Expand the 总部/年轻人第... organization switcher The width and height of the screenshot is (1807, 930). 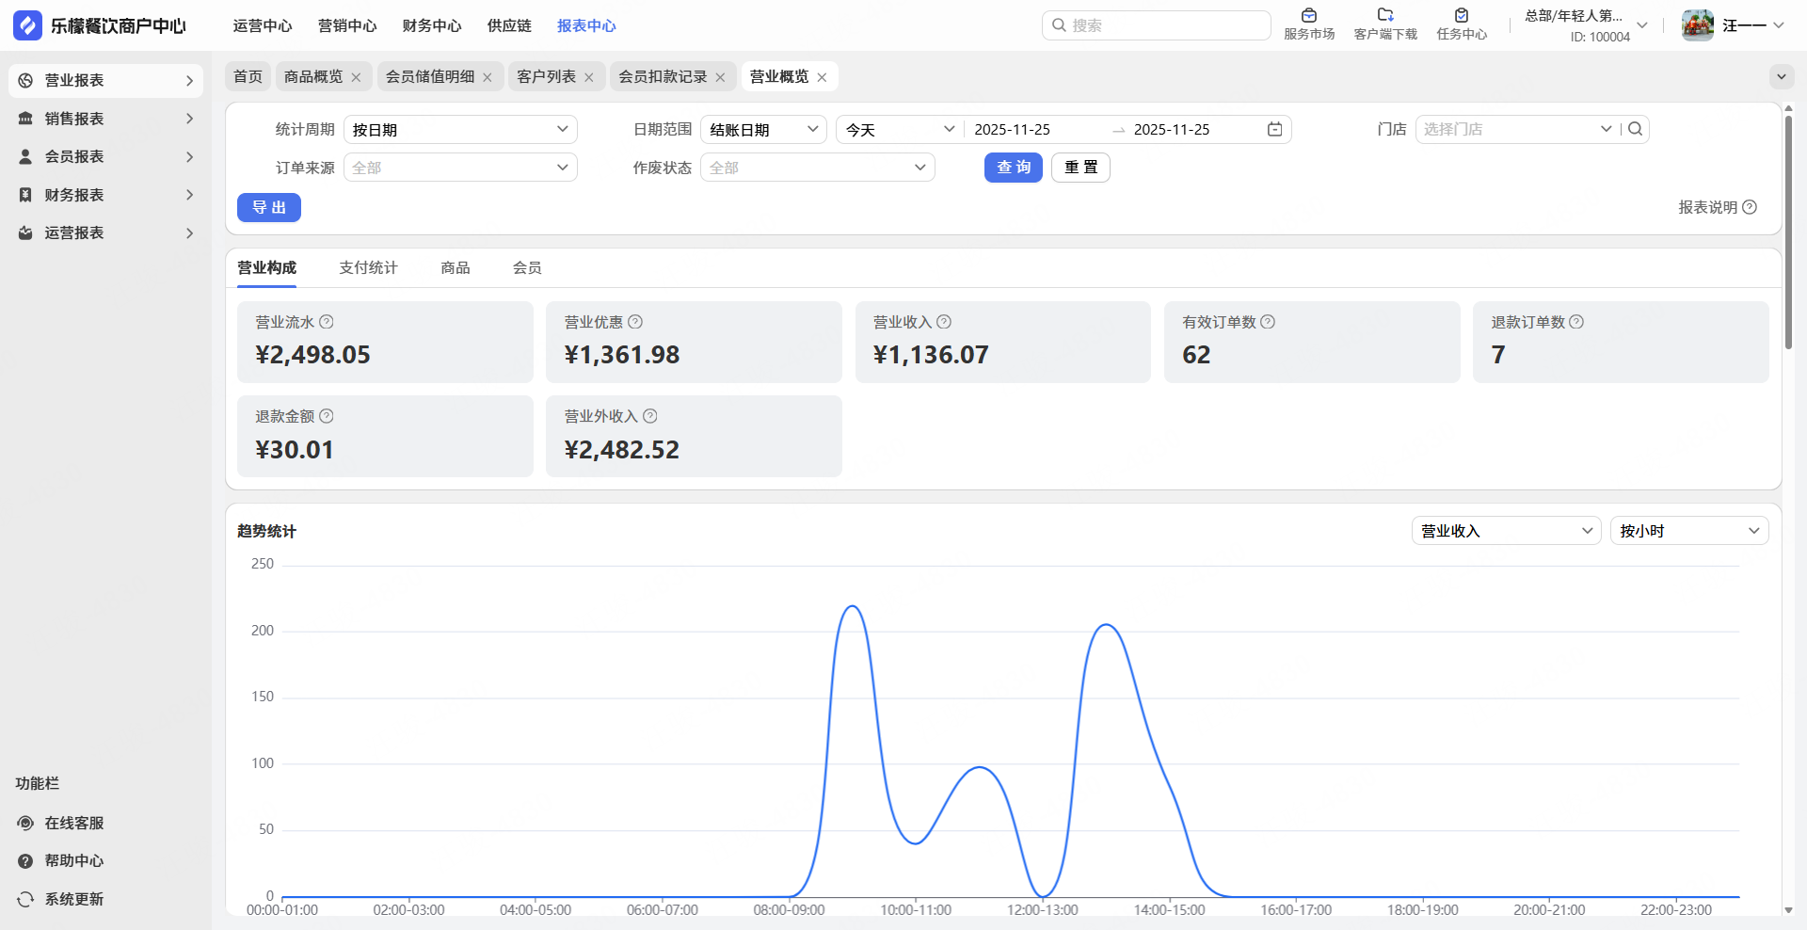1642,25
